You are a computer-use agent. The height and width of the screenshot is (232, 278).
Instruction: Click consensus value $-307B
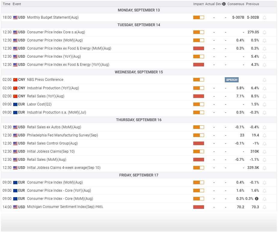(238, 17)
